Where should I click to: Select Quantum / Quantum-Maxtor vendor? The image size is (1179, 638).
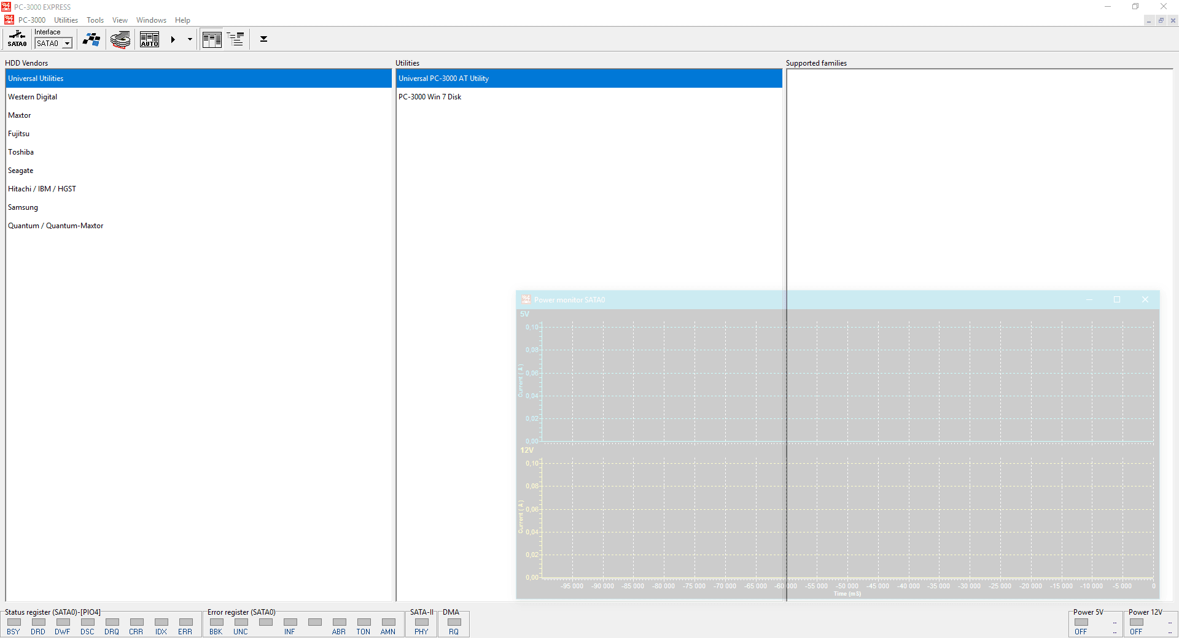pyautogui.click(x=198, y=226)
